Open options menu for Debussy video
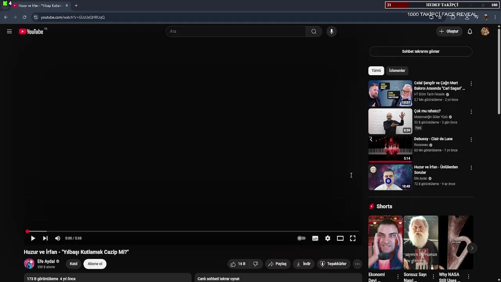 471,140
